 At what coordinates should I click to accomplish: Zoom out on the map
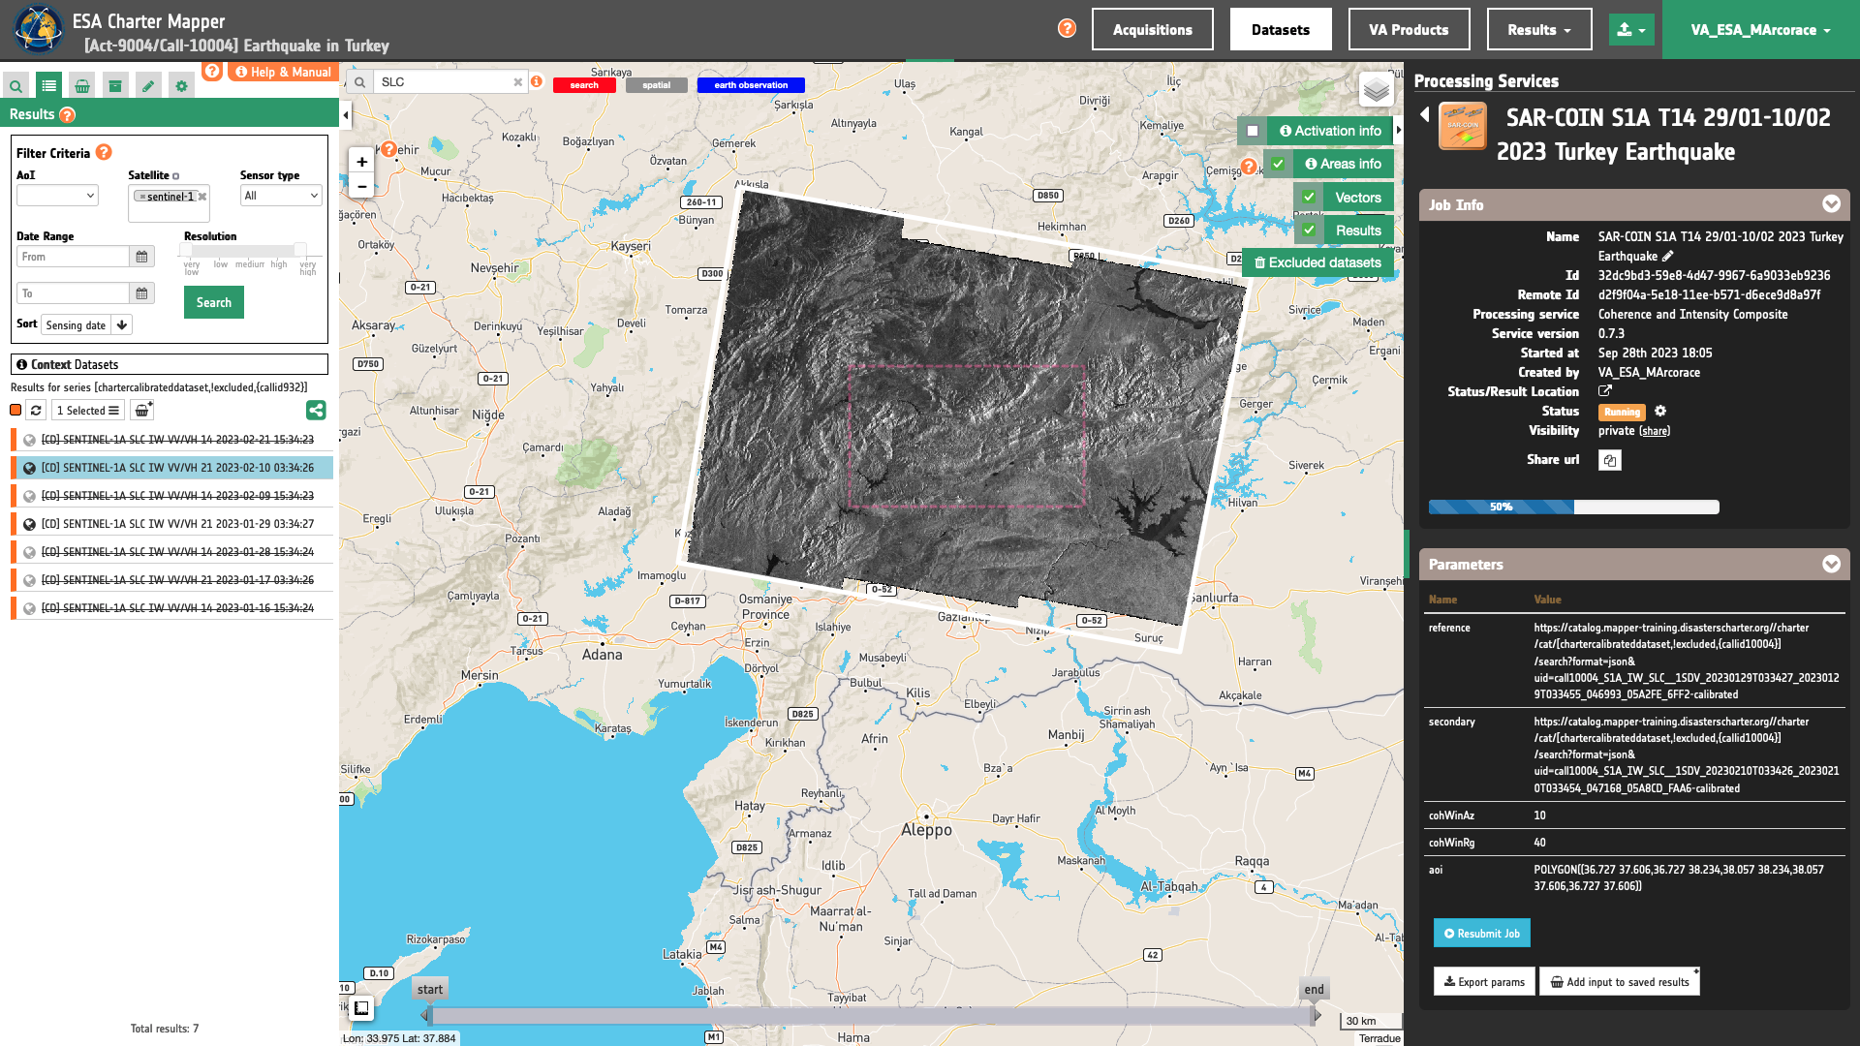click(361, 187)
